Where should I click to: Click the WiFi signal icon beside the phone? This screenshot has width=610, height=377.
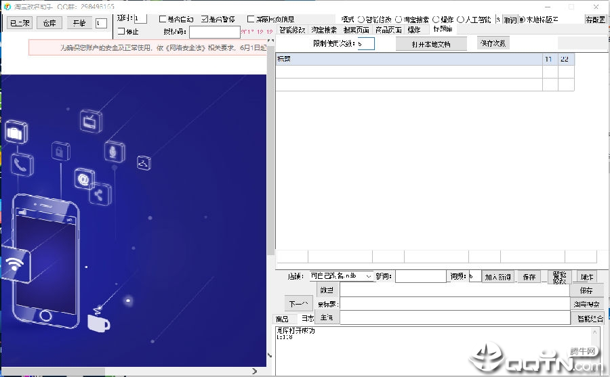[x=14, y=263]
